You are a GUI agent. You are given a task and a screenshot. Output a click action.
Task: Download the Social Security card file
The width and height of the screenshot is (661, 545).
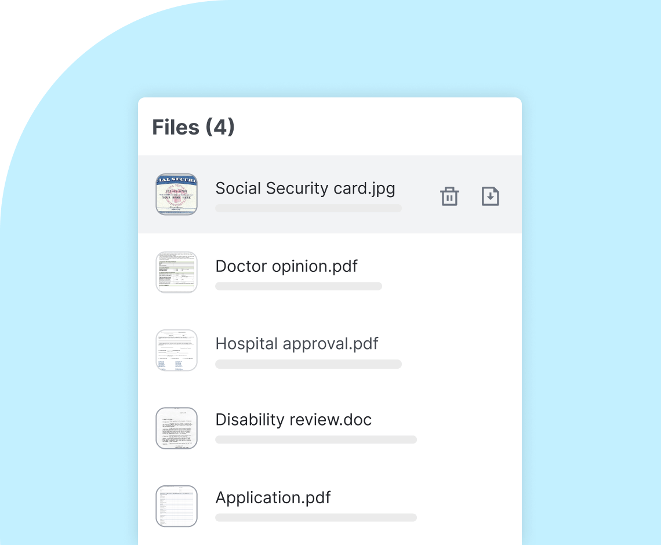pyautogui.click(x=491, y=196)
